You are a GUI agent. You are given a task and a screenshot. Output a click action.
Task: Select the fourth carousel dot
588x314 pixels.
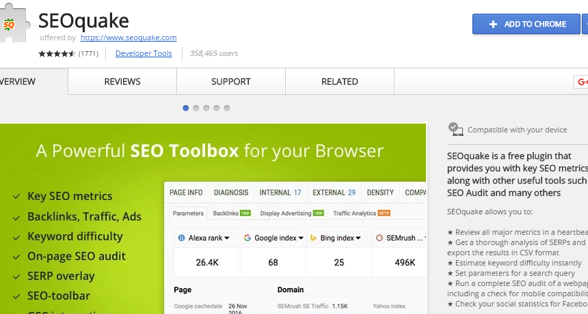tap(216, 108)
